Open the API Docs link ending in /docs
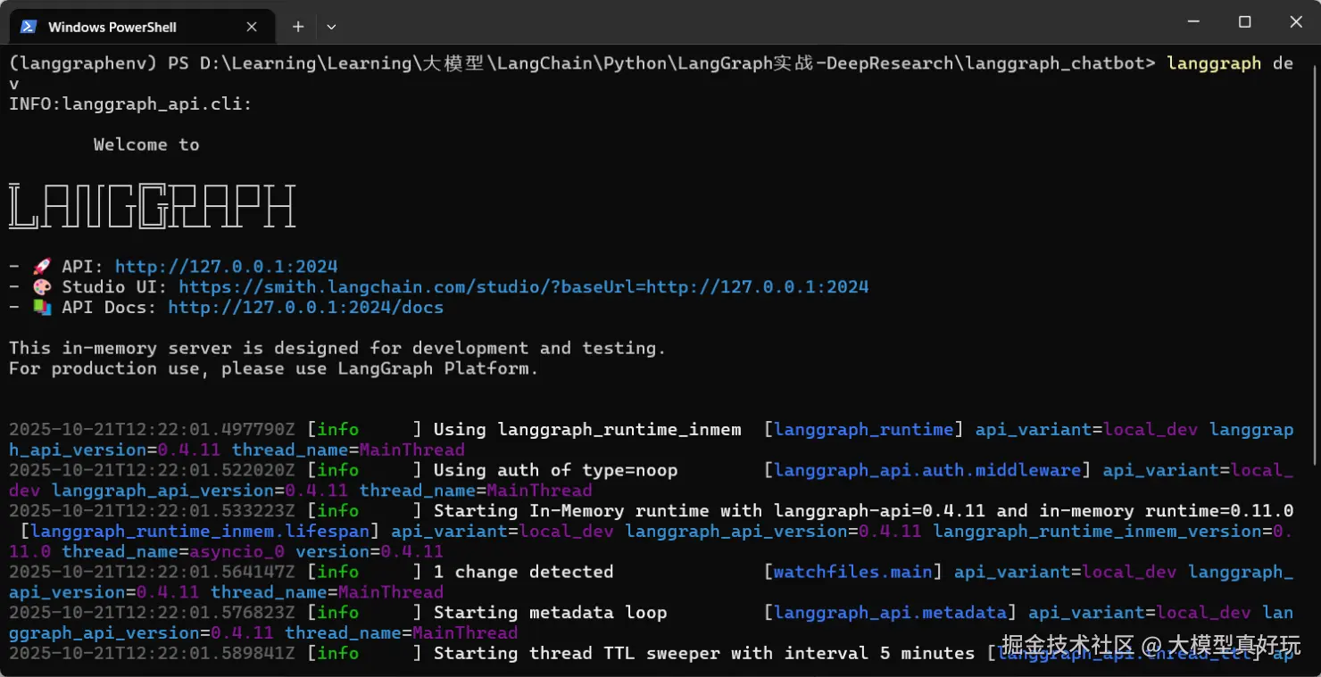 click(305, 308)
